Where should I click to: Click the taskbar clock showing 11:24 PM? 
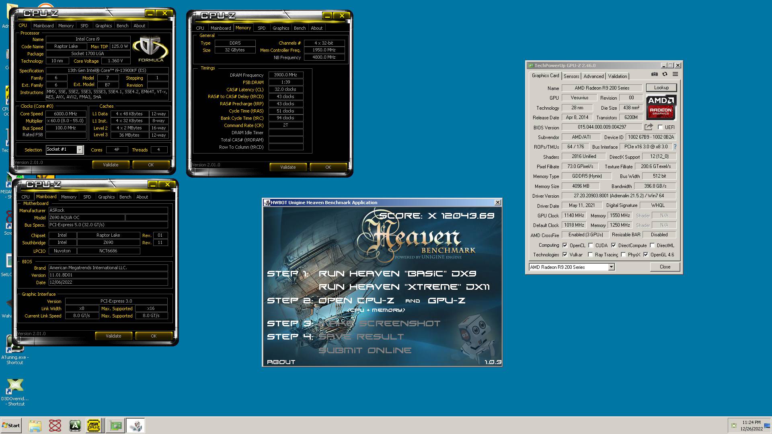751,426
